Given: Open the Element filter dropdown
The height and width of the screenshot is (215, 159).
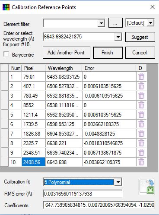Looking at the screenshot, I should click(101, 23).
